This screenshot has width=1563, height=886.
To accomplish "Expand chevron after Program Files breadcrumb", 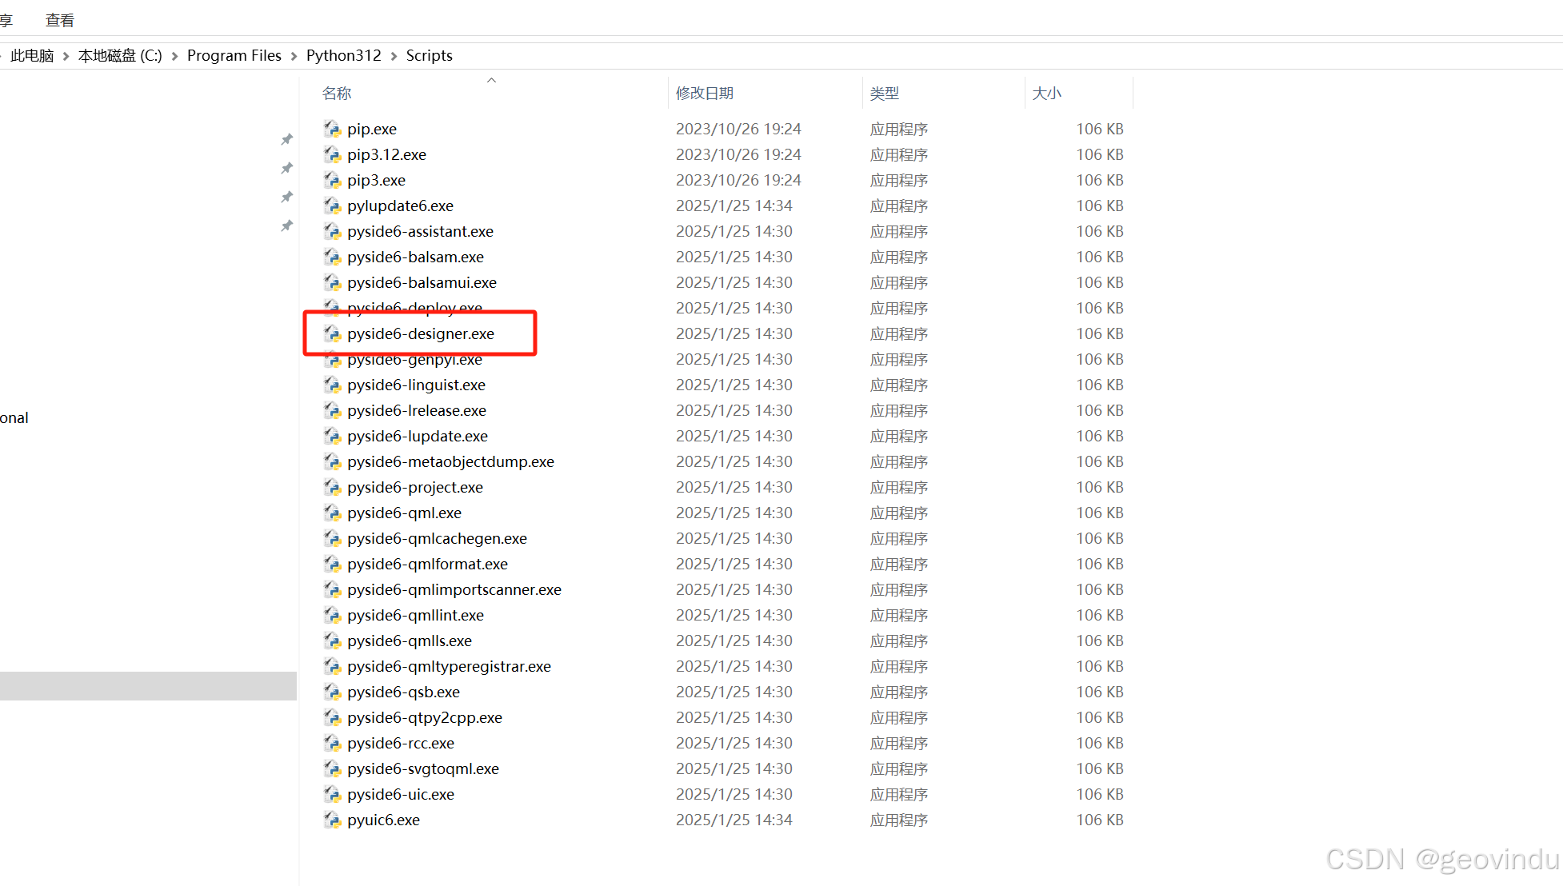I will (x=294, y=56).
